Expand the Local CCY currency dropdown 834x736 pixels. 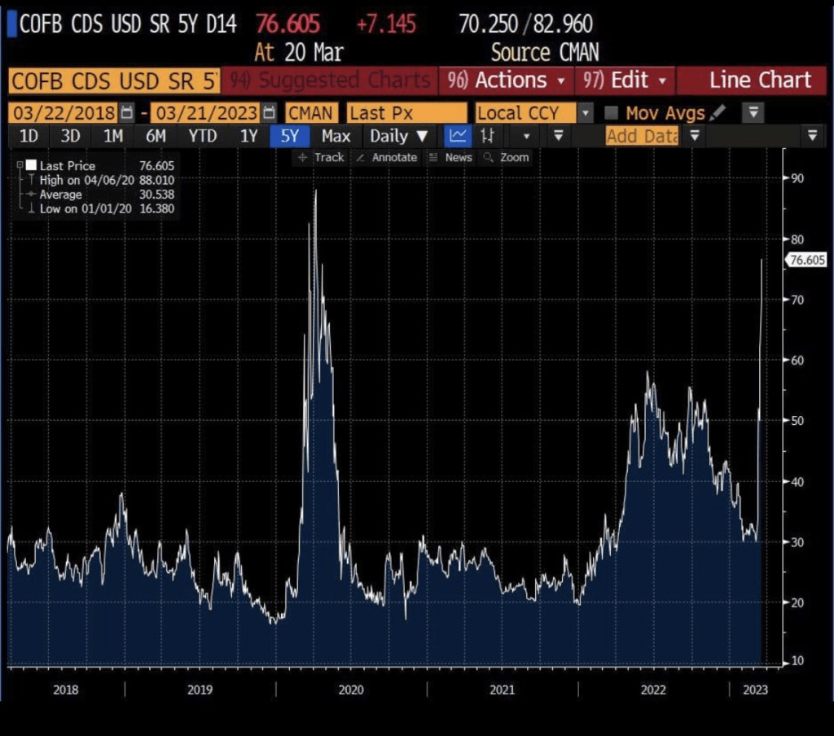pyautogui.click(x=586, y=112)
